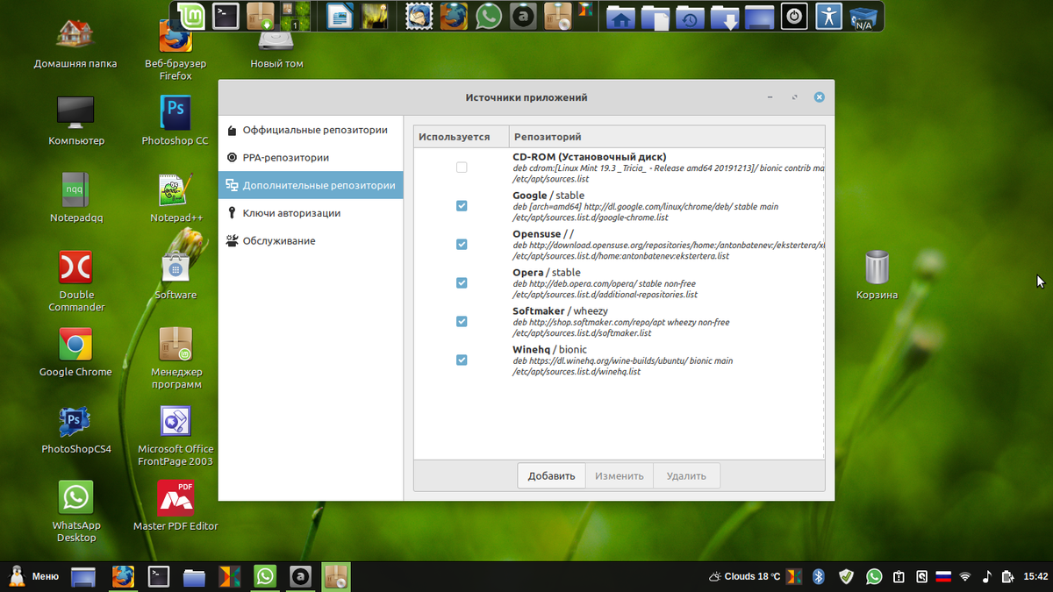The height and width of the screenshot is (592, 1053).
Task: Open sound volume note tray icon
Action: (987, 576)
